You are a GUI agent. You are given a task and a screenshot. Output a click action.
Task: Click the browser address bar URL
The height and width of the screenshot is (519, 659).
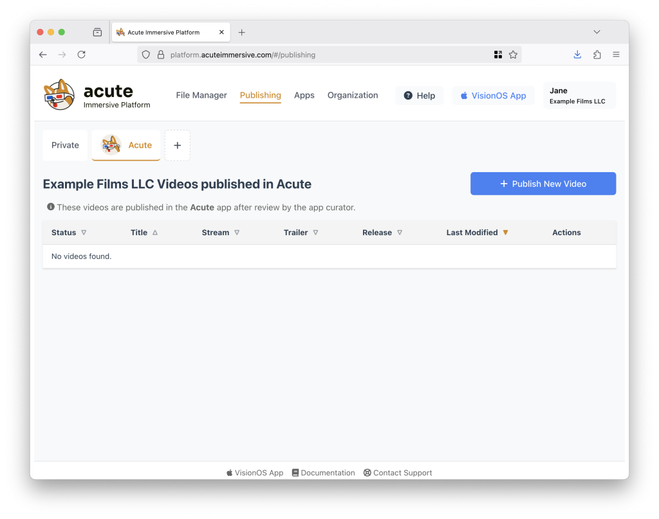pyautogui.click(x=243, y=55)
